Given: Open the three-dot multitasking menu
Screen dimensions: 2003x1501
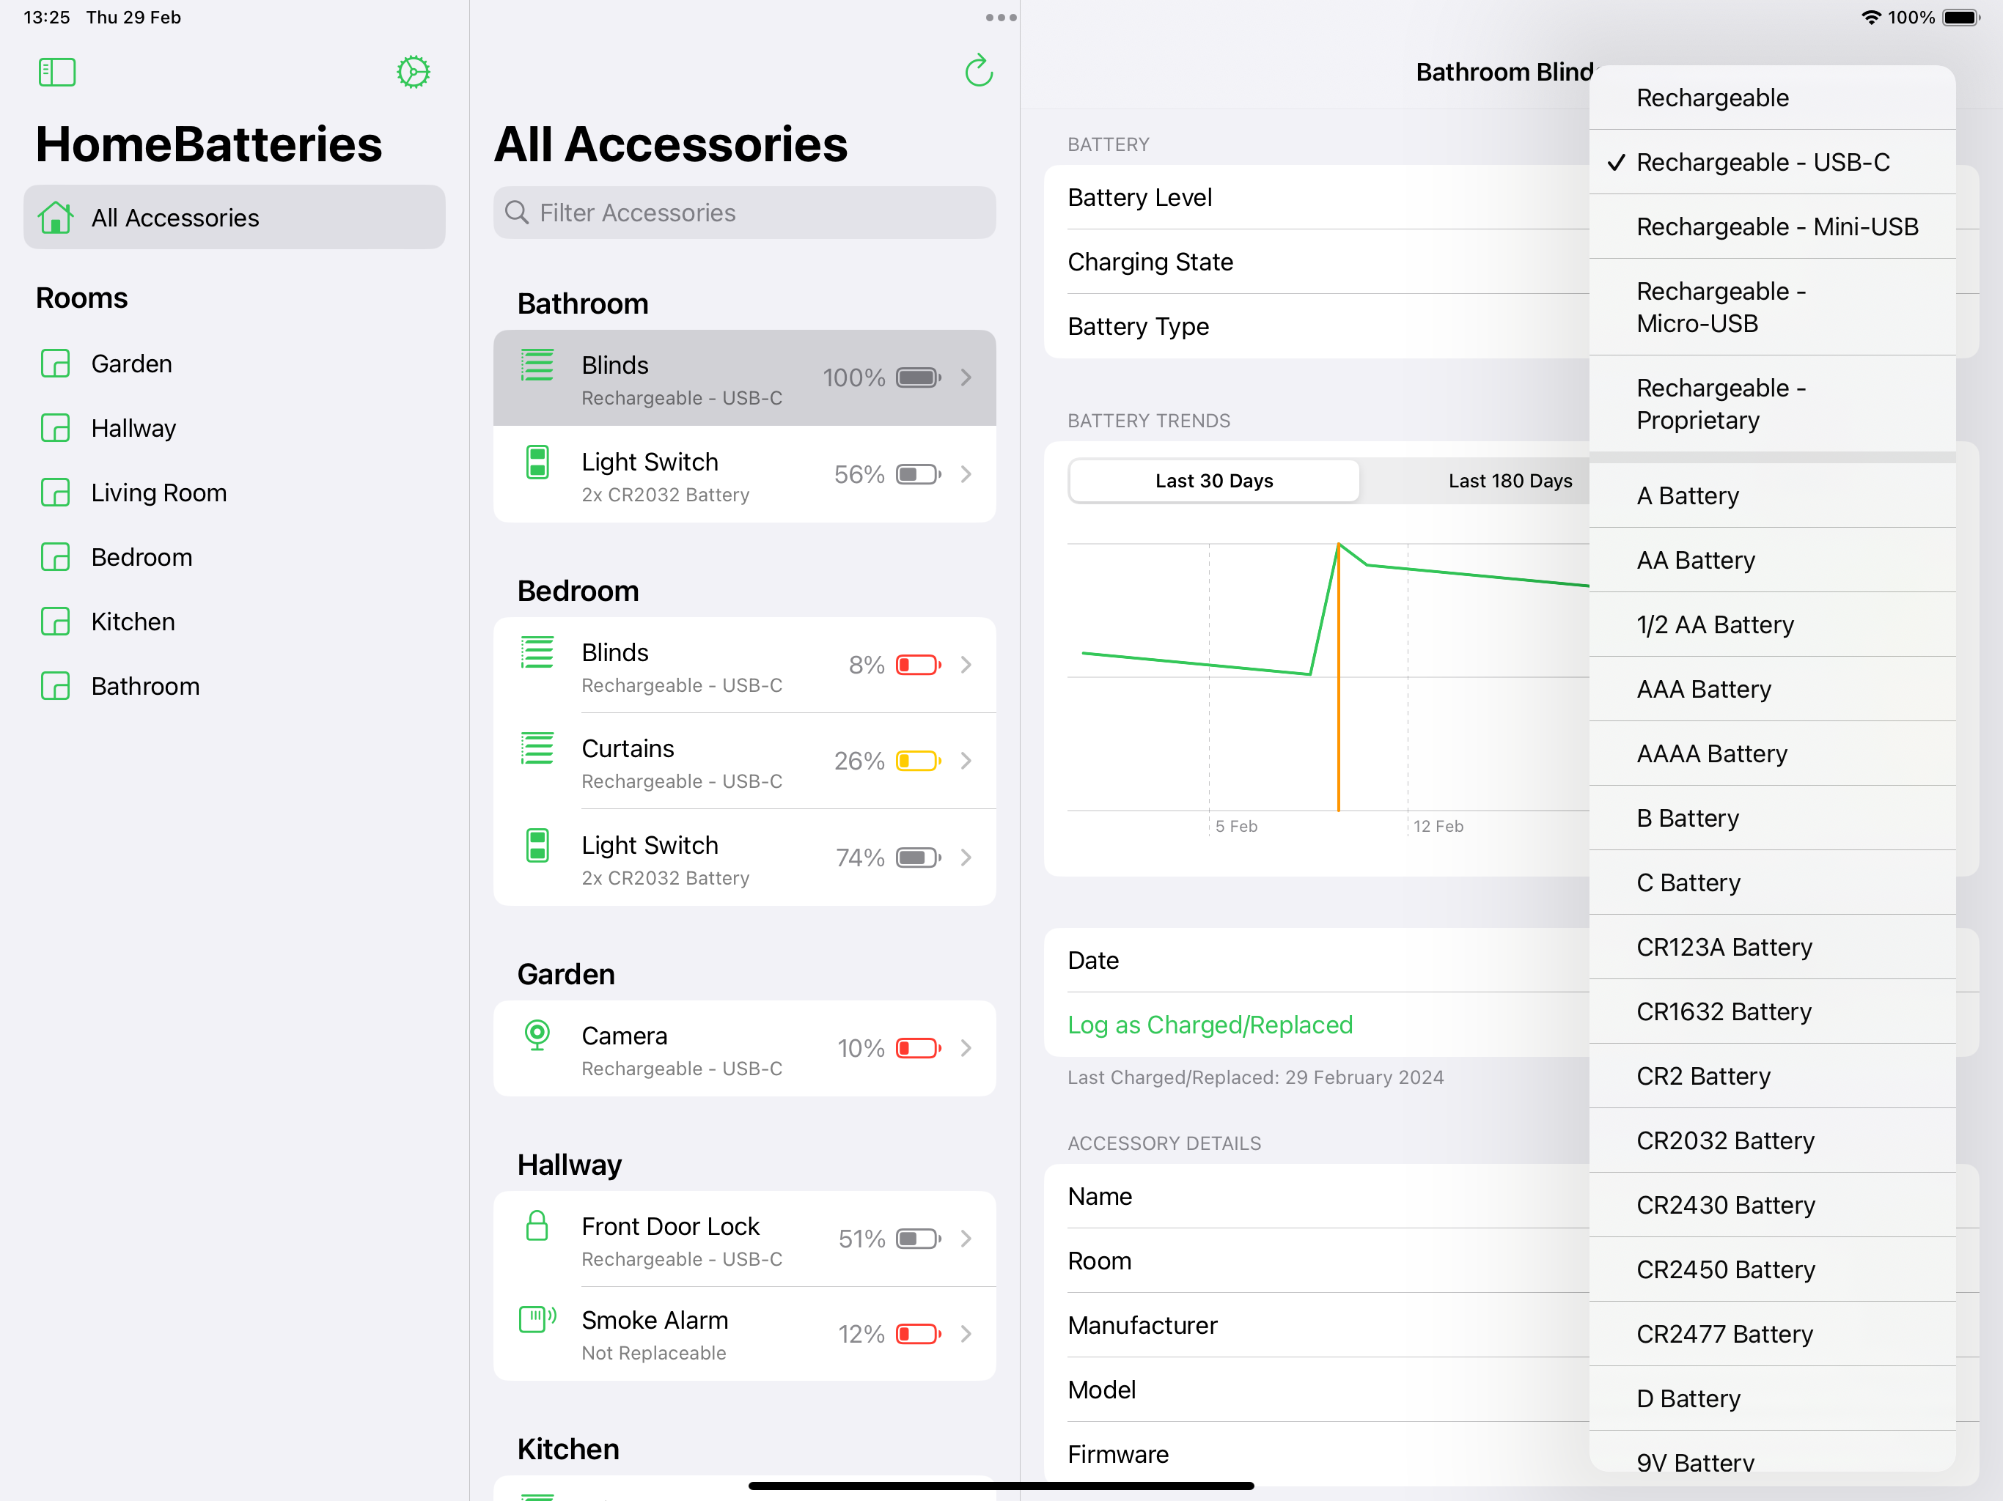Looking at the screenshot, I should [1001, 17].
